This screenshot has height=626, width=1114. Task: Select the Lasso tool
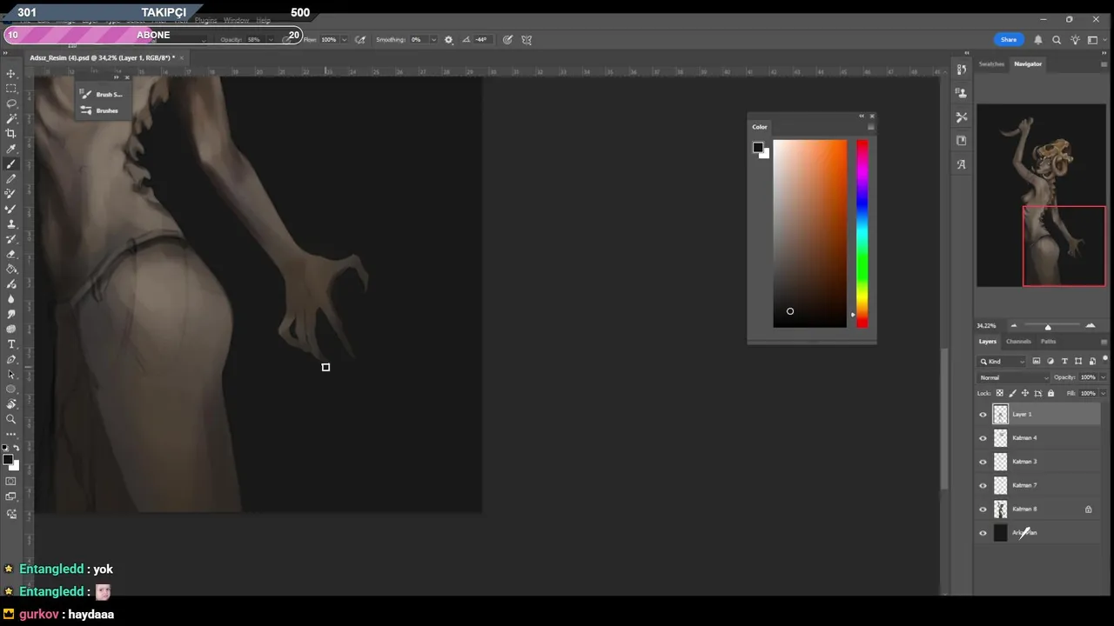(11, 103)
